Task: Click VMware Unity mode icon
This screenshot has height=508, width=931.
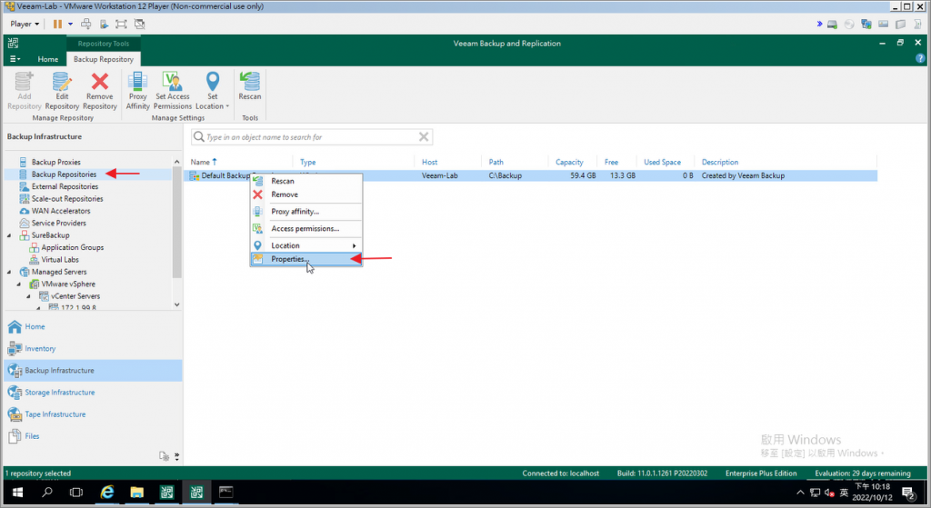Action: [139, 24]
